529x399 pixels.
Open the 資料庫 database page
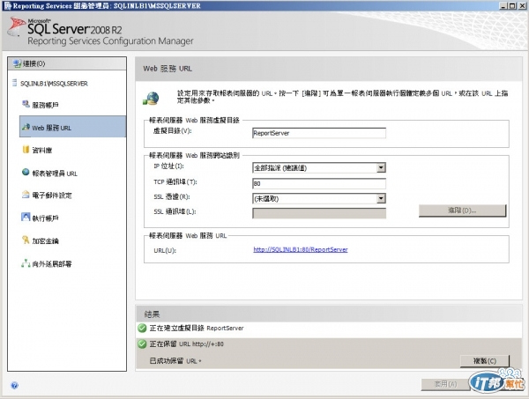42,151
